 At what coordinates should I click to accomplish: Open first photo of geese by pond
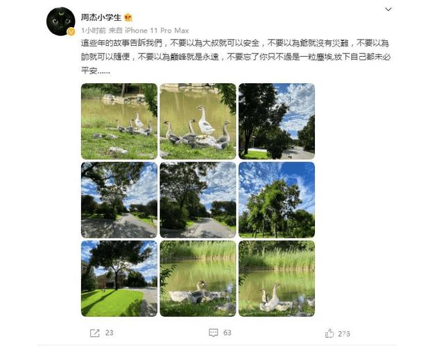[x=119, y=121]
